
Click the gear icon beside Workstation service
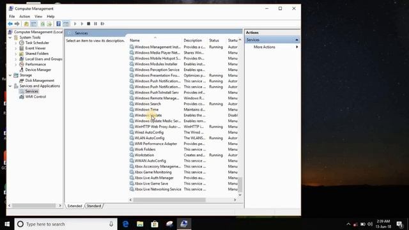132,155
